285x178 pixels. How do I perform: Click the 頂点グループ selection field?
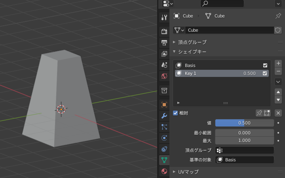[x=245, y=150]
